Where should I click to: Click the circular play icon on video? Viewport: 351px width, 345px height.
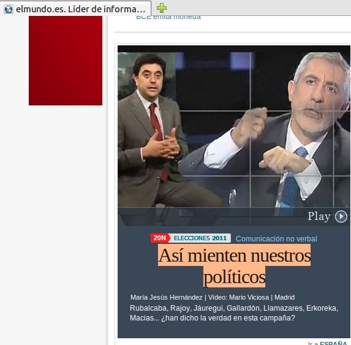tap(341, 216)
